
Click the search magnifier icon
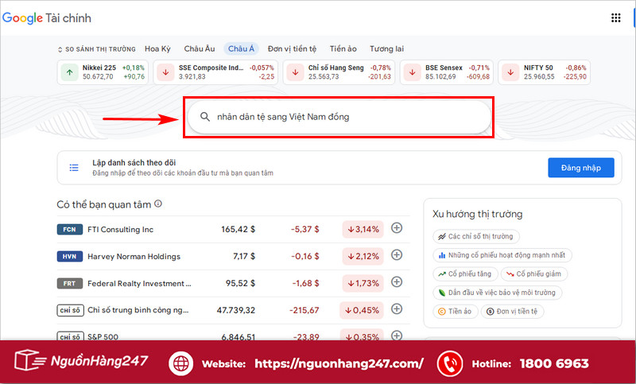click(x=204, y=117)
